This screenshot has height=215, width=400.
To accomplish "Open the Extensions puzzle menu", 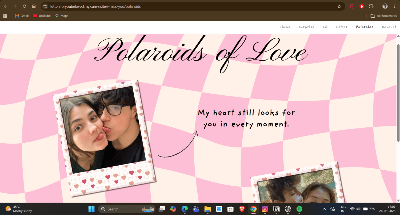I will tap(371, 6).
